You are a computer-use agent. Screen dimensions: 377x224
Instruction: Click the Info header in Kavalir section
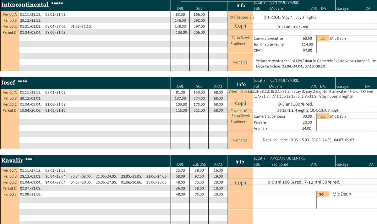pos(240,162)
